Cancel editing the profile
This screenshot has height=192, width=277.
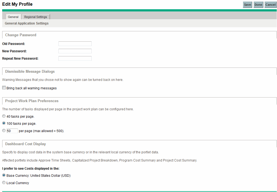point(270,5)
